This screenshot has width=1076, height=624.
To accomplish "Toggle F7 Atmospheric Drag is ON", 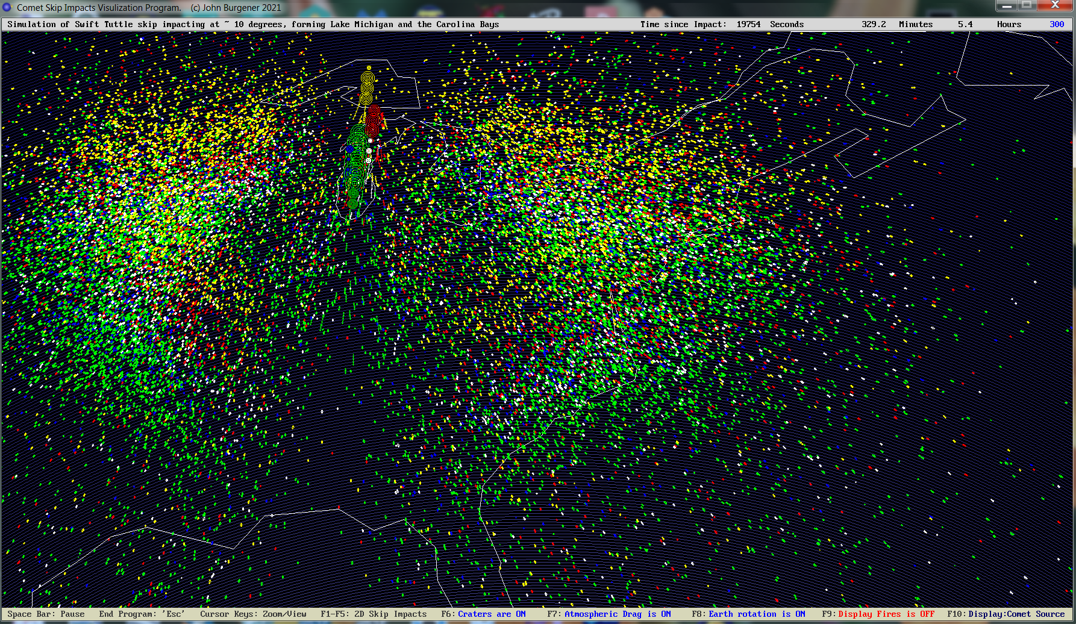I will tap(609, 614).
